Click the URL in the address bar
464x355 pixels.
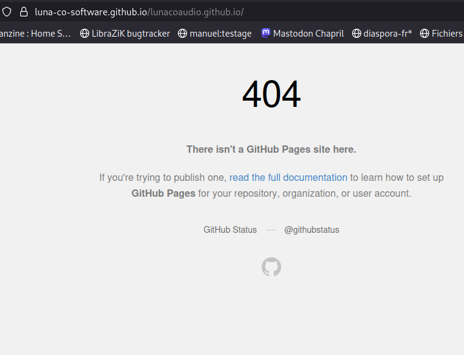[139, 12]
